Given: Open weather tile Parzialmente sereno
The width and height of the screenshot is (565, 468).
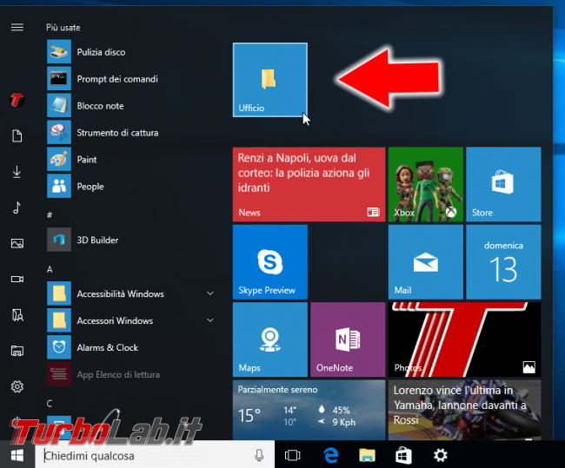Looking at the screenshot, I should 309,410.
